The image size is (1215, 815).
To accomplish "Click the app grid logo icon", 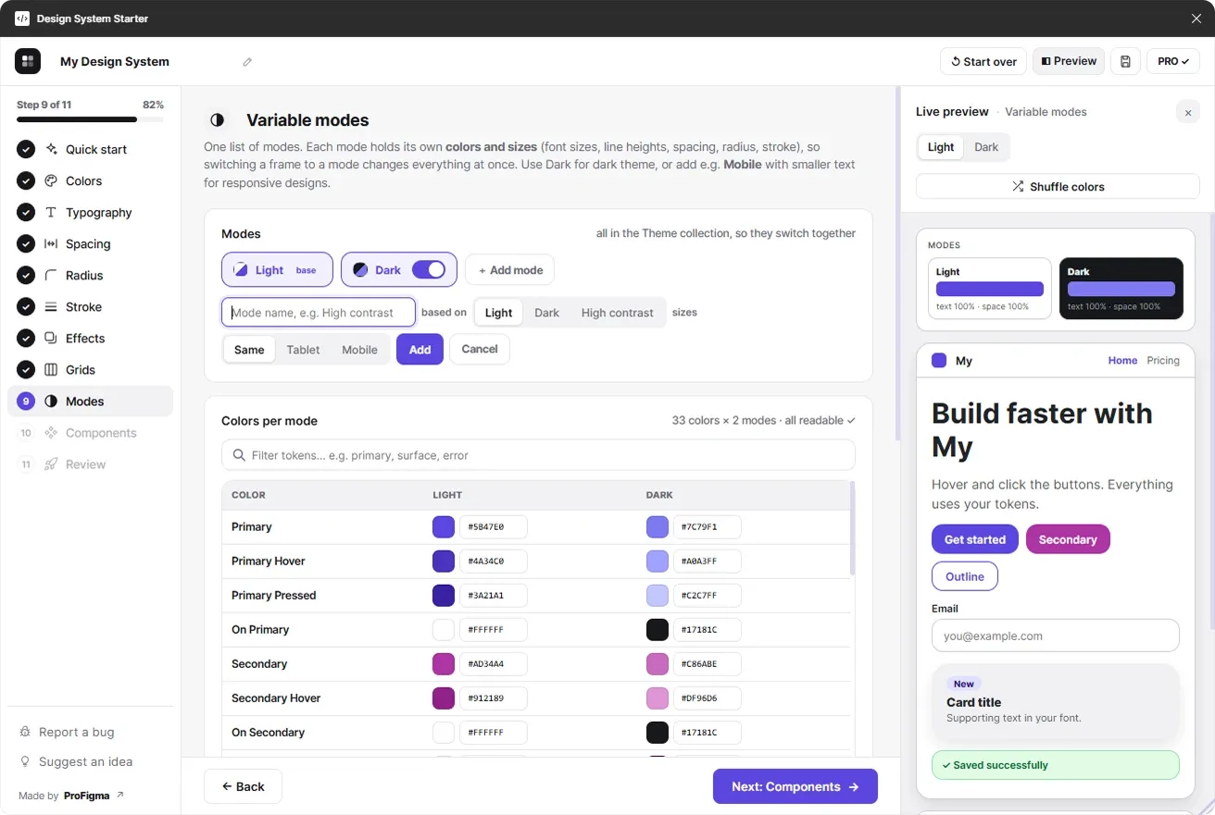I will click(x=28, y=61).
